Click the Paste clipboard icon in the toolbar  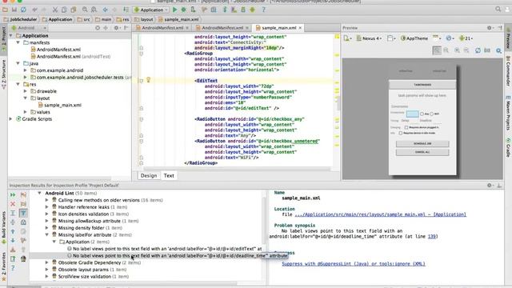click(74, 10)
